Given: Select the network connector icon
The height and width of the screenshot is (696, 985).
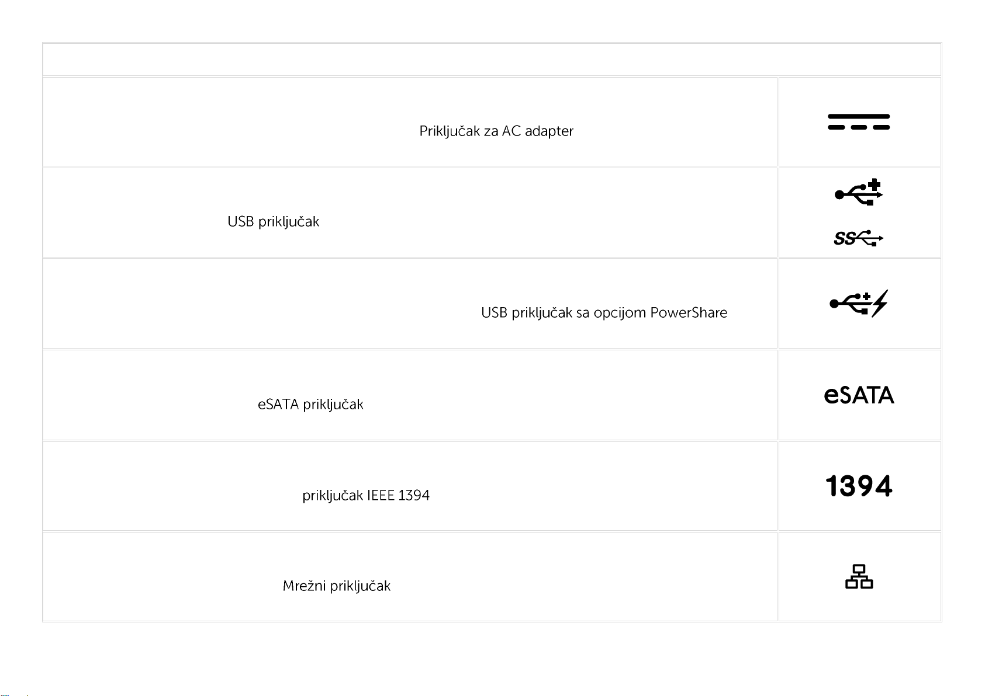Looking at the screenshot, I should pyautogui.click(x=859, y=576).
